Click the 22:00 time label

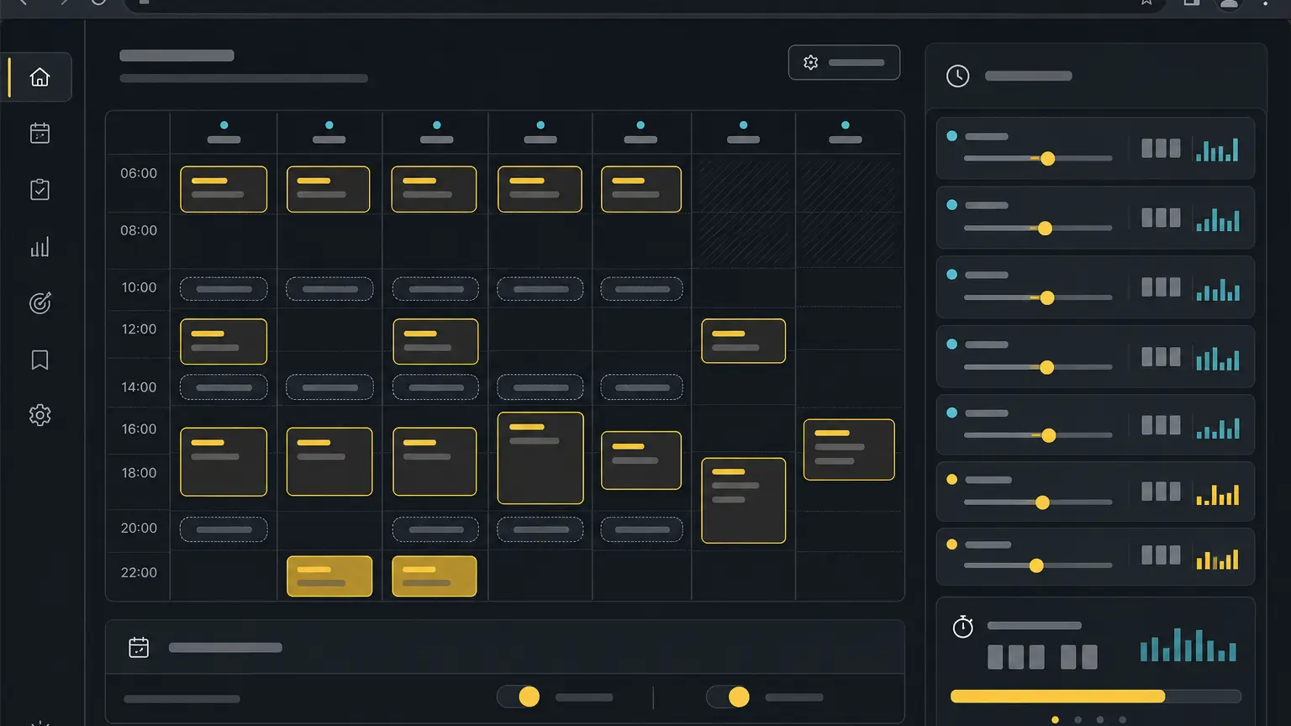(139, 572)
